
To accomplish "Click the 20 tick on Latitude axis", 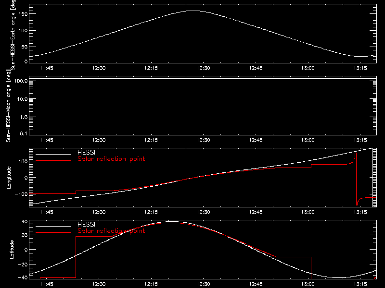I will coord(25,235).
